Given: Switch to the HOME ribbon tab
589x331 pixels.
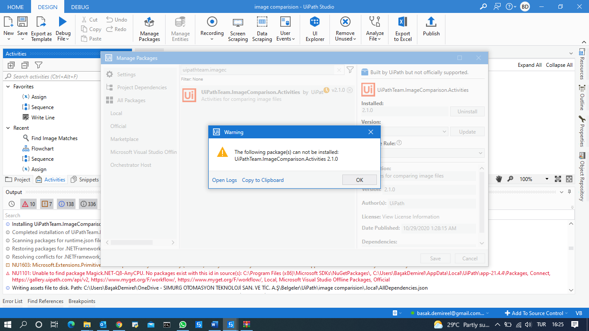Looking at the screenshot, I should click(x=16, y=7).
